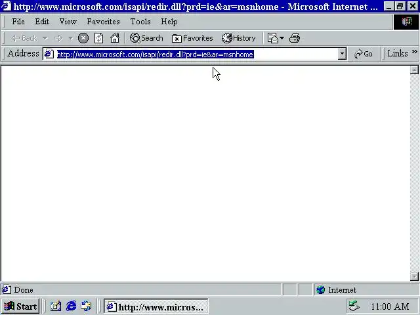Open the Edit menu
Image resolution: width=420 pixels, height=315 pixels.
pos(42,22)
